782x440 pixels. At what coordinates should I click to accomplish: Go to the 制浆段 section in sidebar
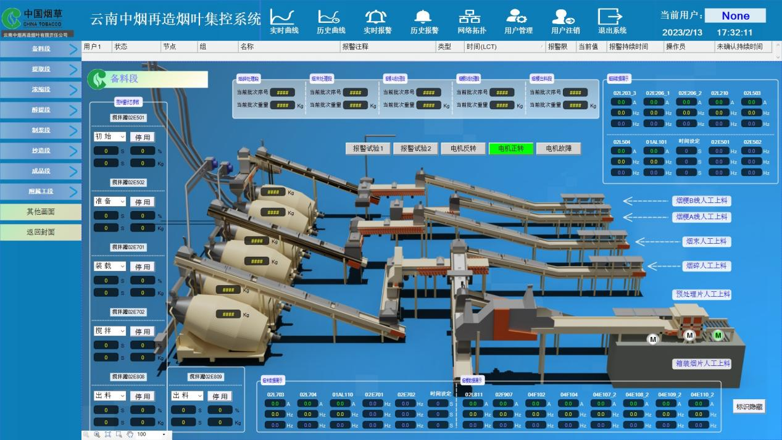41,130
